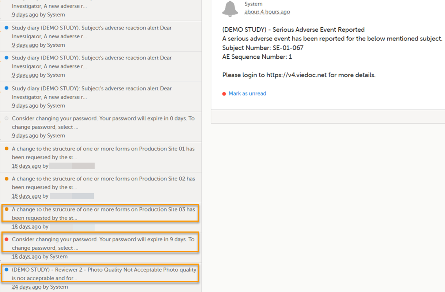
Task: Mark the message as unread
Action: (x=247, y=94)
